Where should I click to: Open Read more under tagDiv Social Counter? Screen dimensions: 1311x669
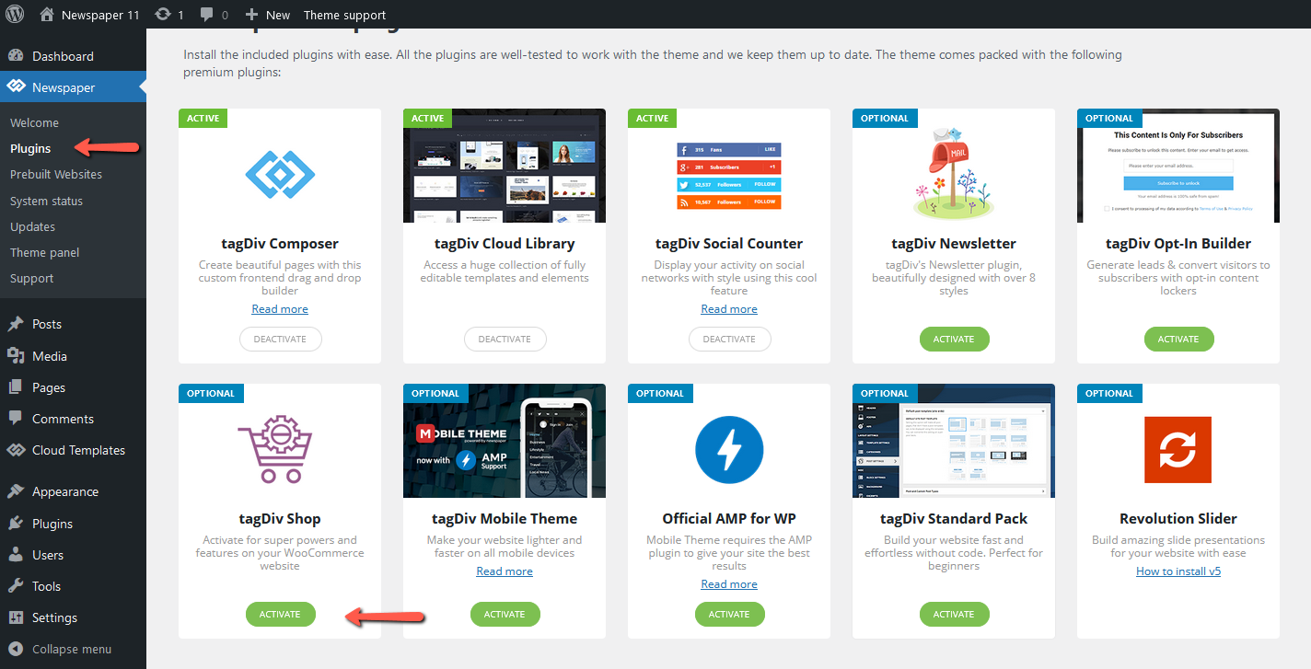click(x=729, y=309)
